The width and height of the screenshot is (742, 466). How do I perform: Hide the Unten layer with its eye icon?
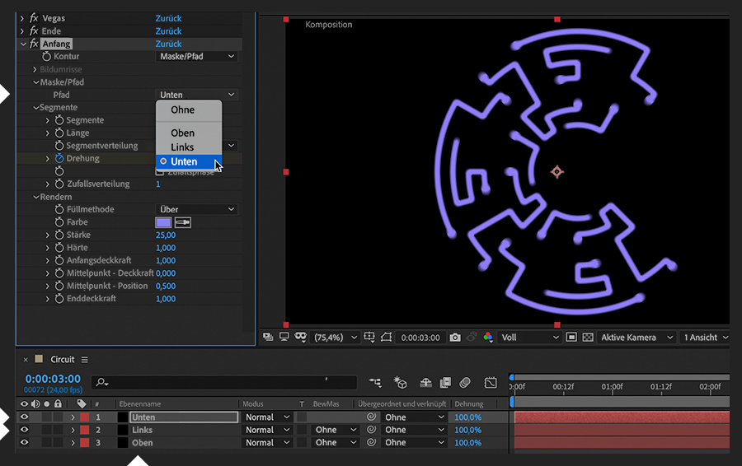pos(24,417)
